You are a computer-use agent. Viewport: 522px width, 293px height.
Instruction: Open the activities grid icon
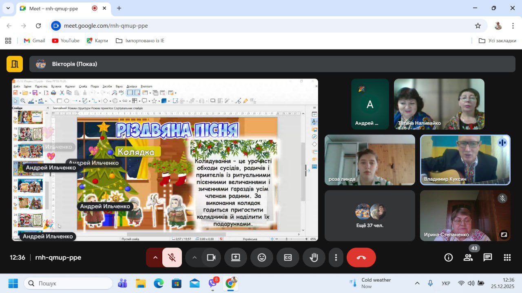point(507,258)
